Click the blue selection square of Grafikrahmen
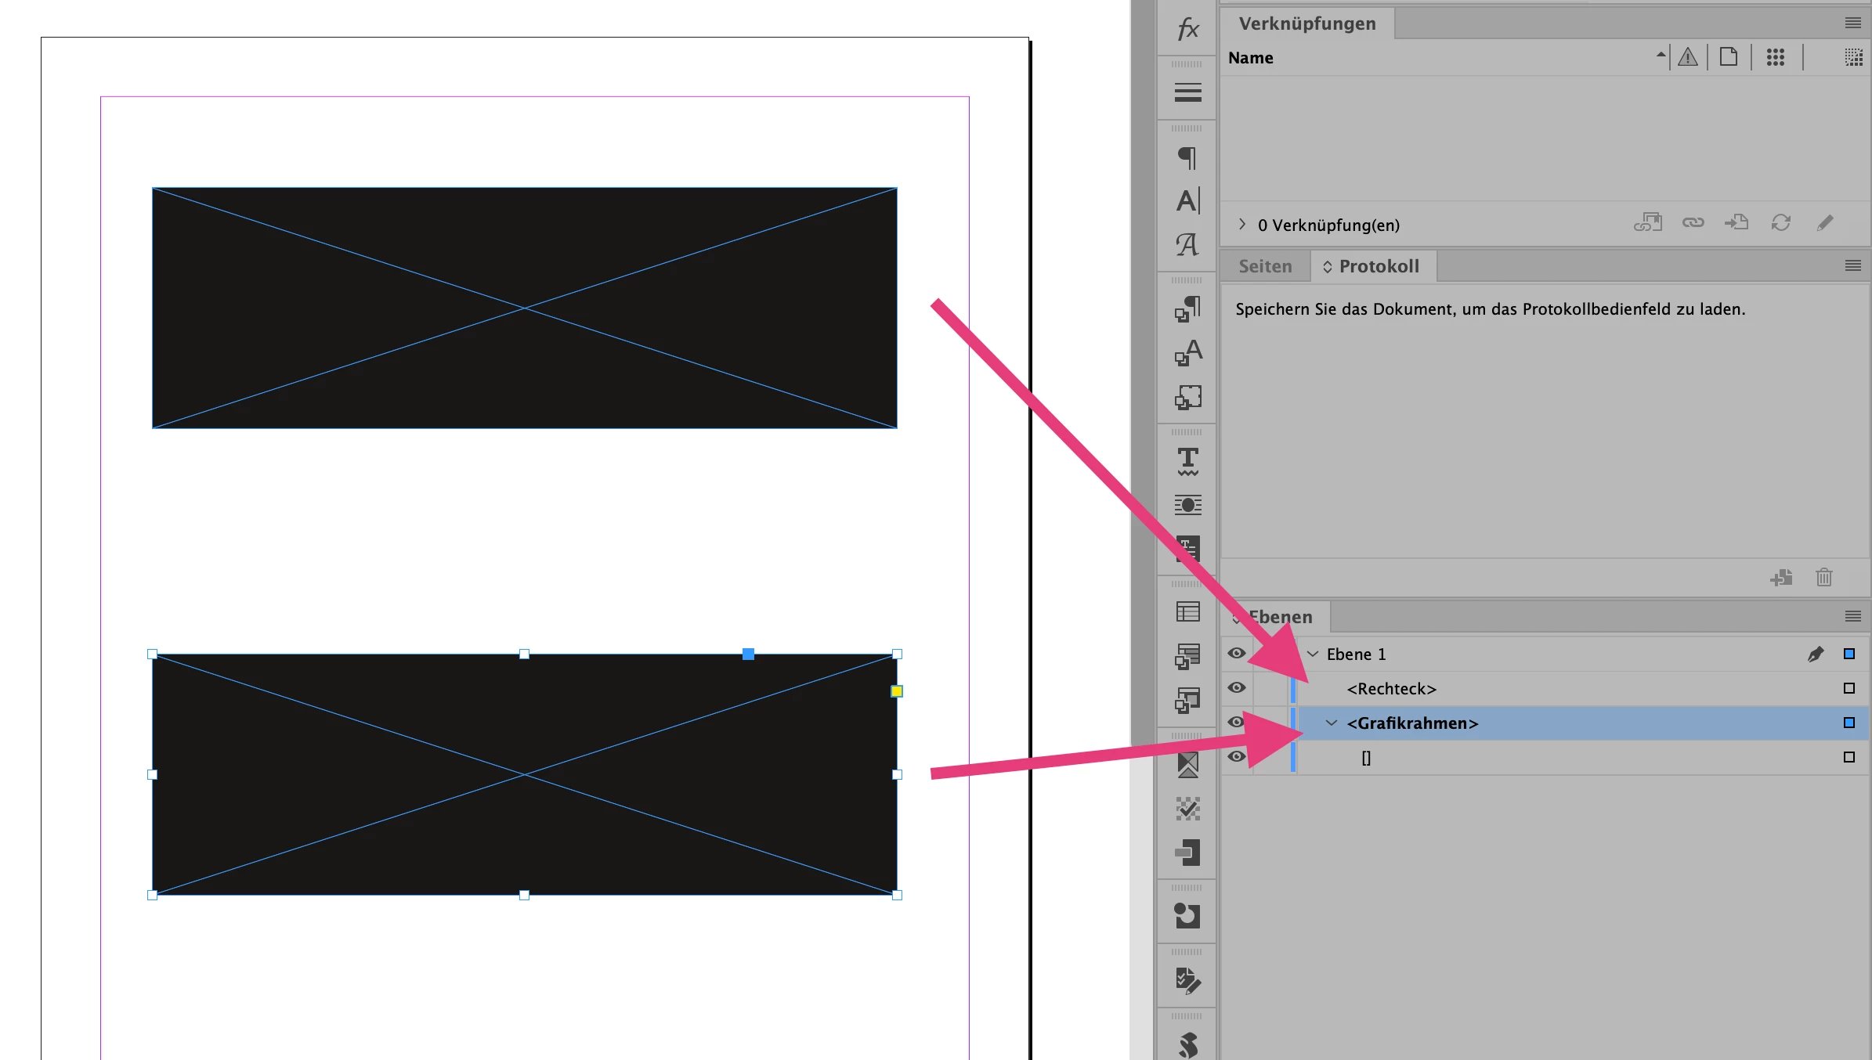Screen dimensions: 1872x1060 pos(1849,723)
